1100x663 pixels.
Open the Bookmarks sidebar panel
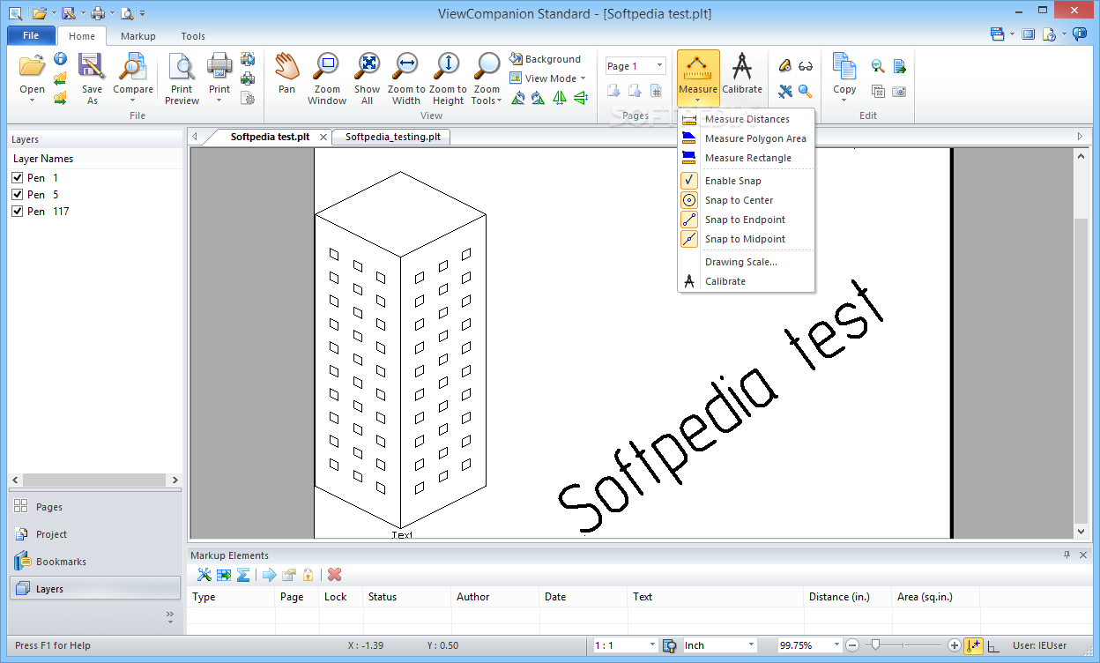[x=95, y=562]
